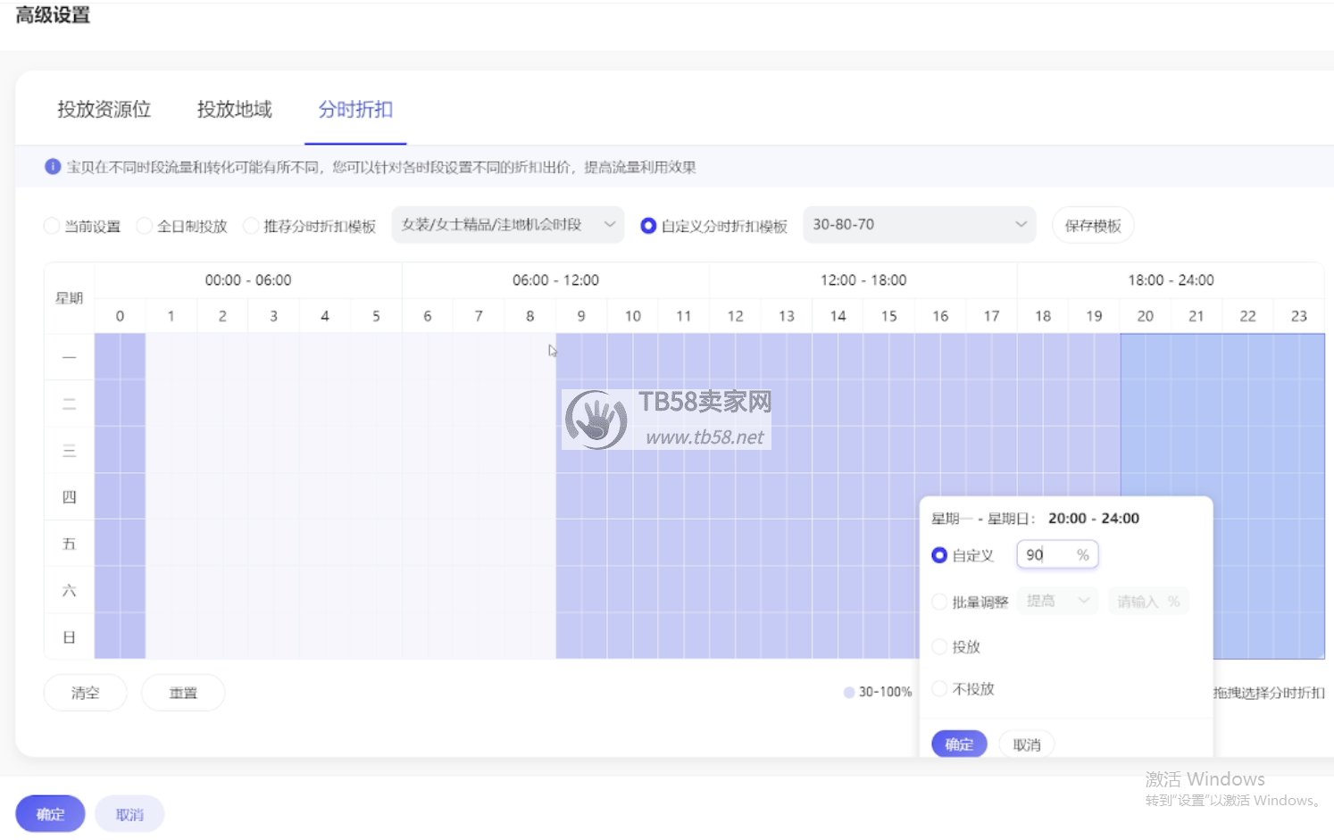Confirm the popup with its 确定 button
This screenshot has height=840, width=1334.
959,744
